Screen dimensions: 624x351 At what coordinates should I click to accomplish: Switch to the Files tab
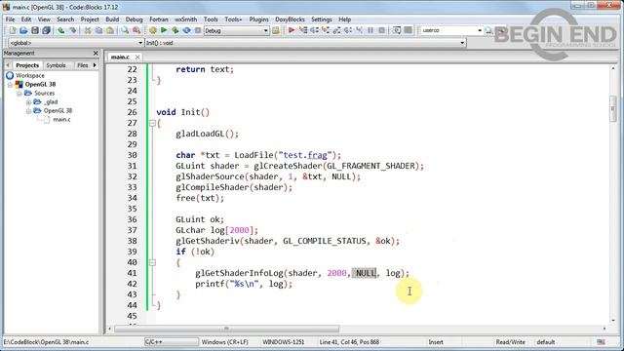tap(82, 65)
